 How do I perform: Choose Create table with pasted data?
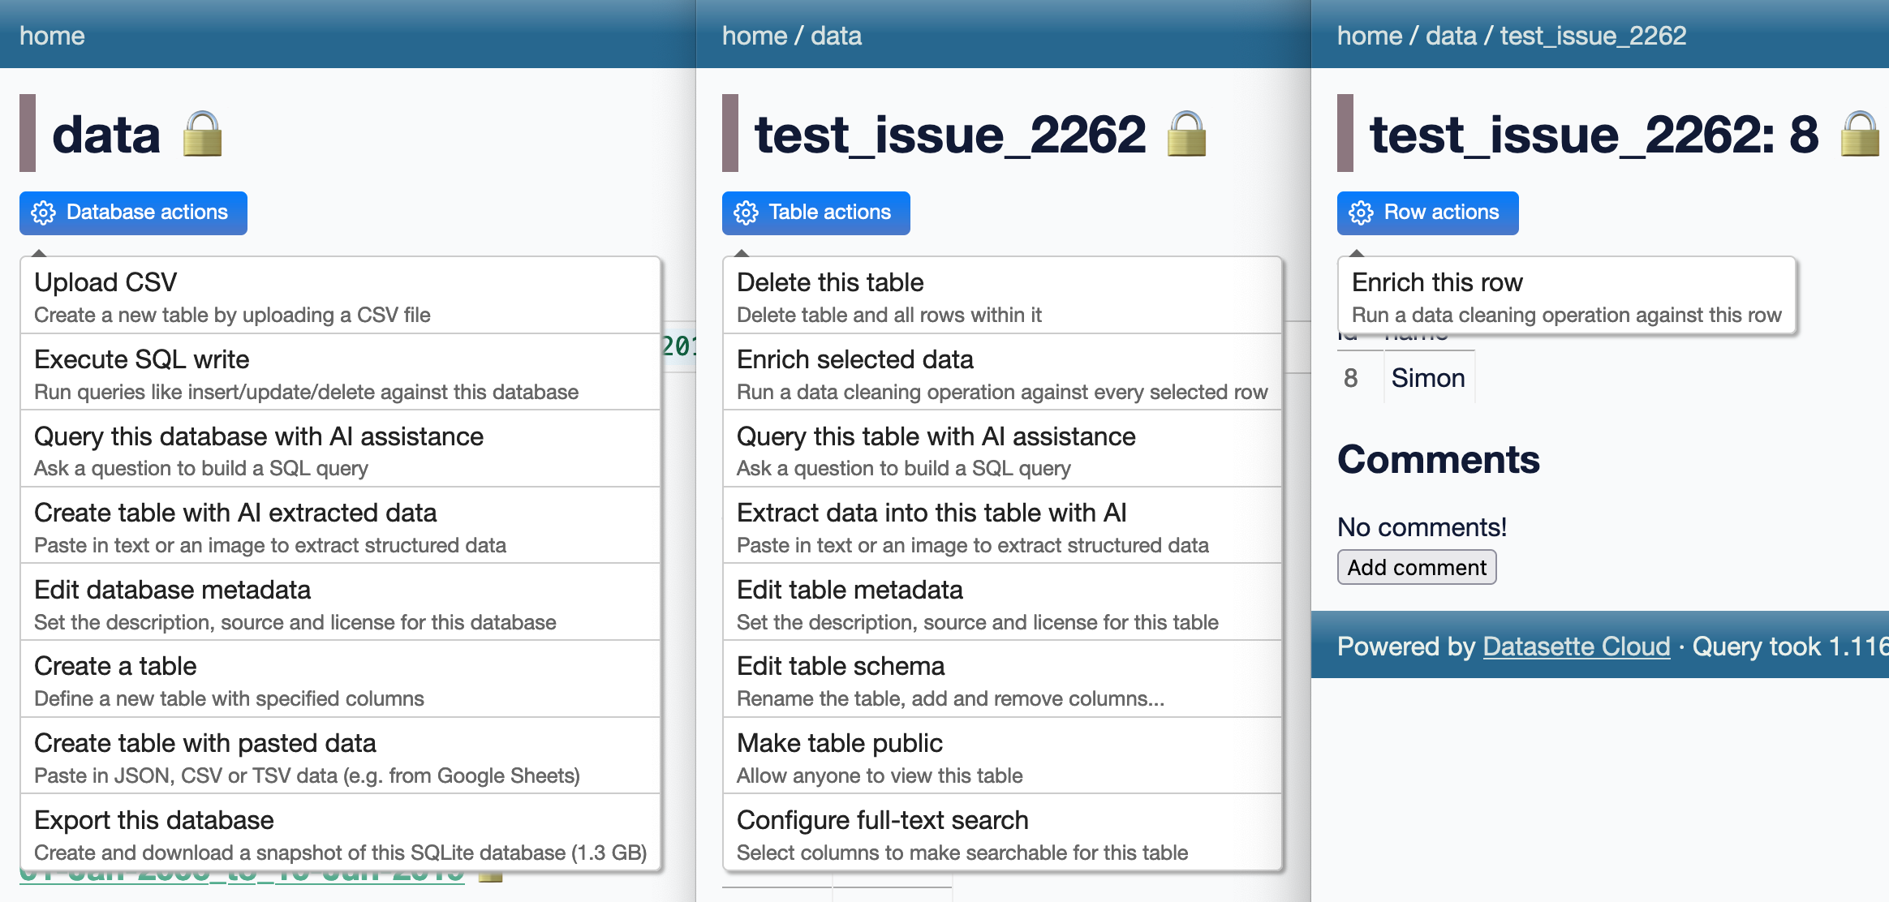(341, 757)
